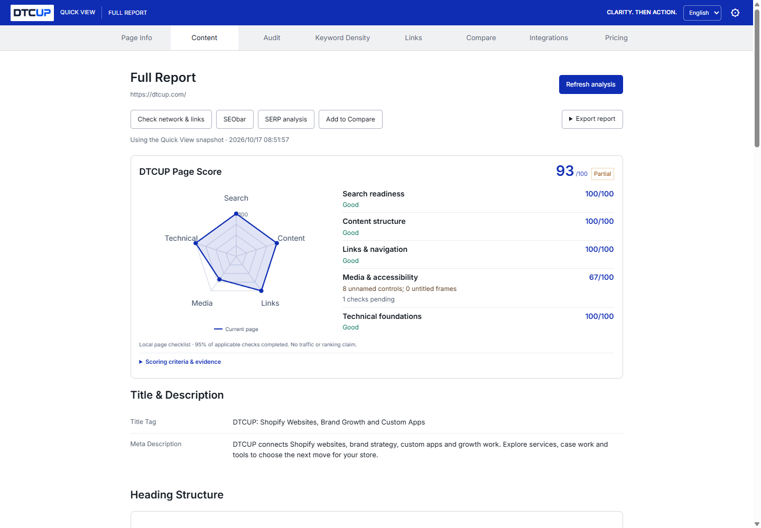Click the Title Tag value text
Screen dimensions: 761x528
click(x=329, y=422)
